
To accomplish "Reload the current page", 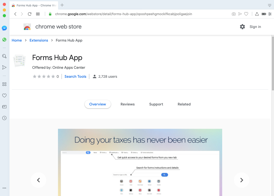I will (x=30, y=14).
